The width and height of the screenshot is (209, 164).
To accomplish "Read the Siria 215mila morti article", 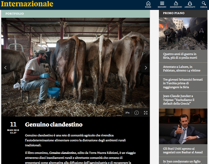I will click(180, 56).
